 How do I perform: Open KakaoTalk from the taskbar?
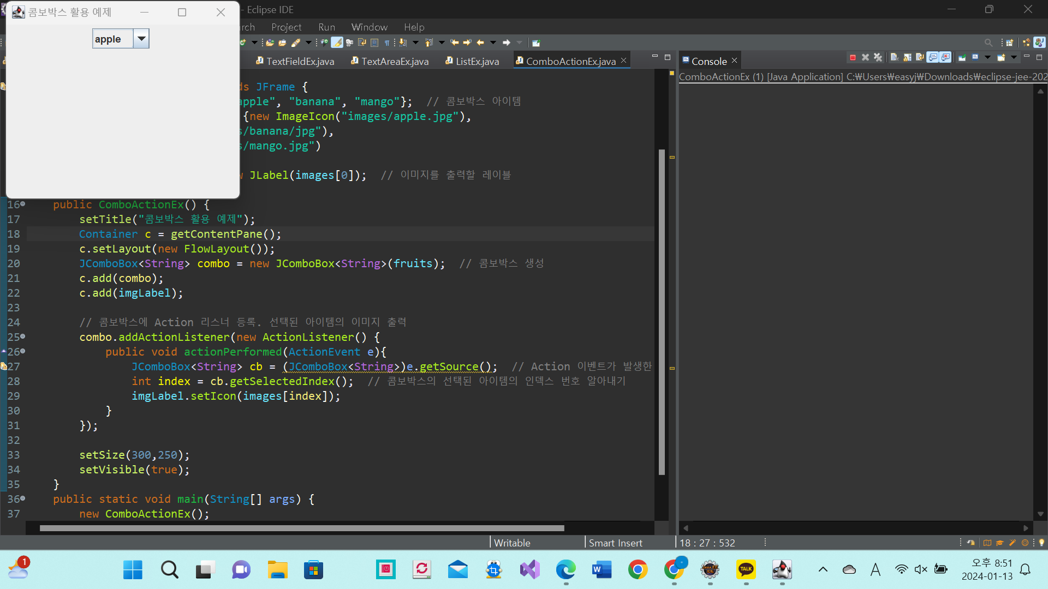point(746,569)
